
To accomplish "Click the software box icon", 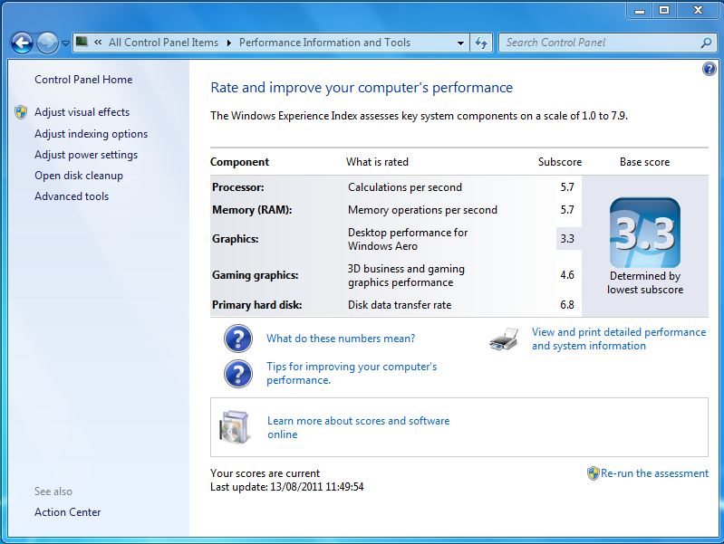I will tap(235, 427).
